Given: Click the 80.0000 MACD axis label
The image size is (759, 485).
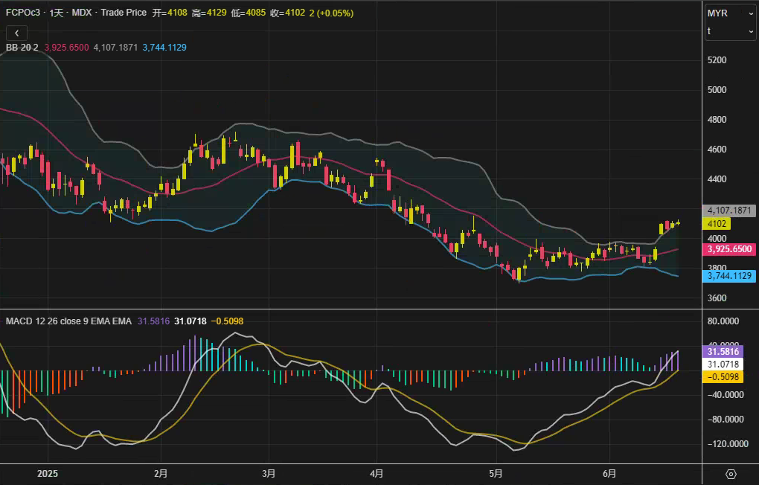Looking at the screenshot, I should [x=723, y=321].
